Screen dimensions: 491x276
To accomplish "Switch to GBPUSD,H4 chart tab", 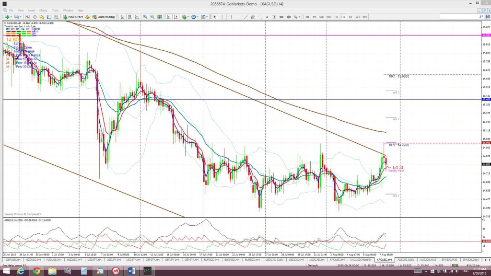I will pyautogui.click(x=13, y=260).
